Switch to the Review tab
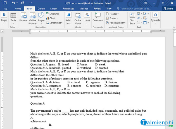Image resolution: width=176 pixels, height=129 pixels. 97,9
